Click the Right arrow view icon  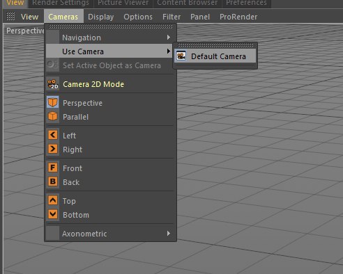tap(53, 149)
